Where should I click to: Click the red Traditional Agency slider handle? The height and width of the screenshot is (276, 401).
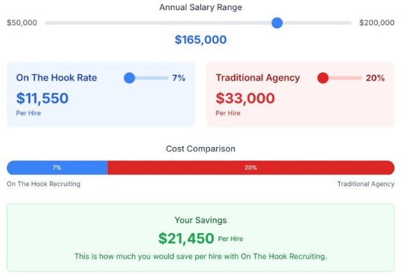[x=323, y=78]
